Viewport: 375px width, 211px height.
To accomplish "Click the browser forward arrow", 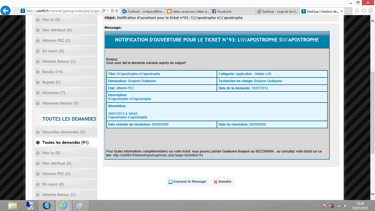I will click(15, 11).
